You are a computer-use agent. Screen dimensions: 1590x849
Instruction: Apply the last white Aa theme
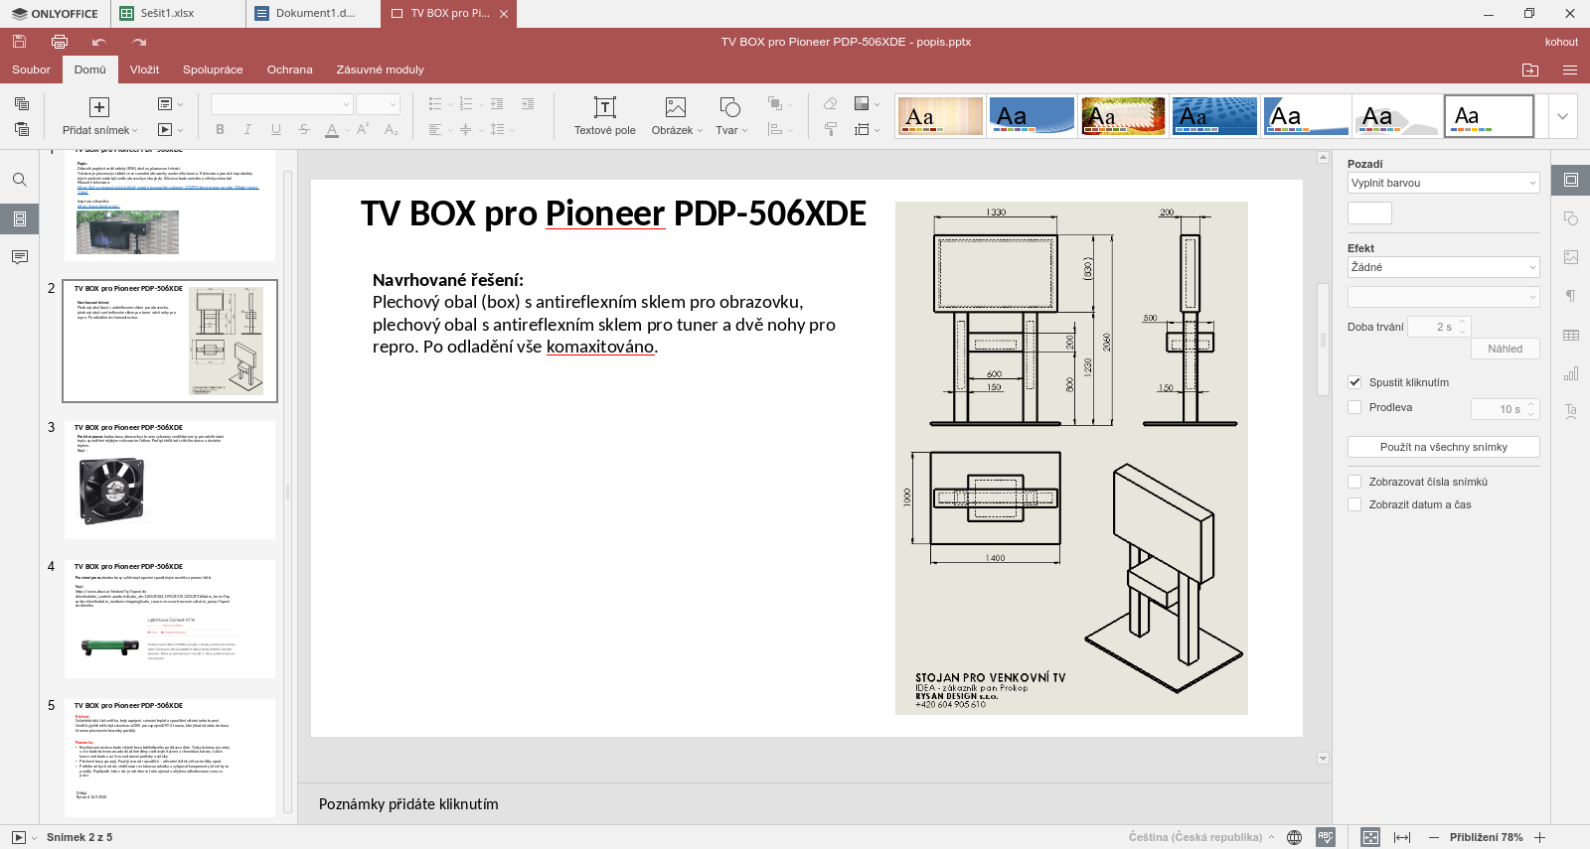click(x=1489, y=116)
